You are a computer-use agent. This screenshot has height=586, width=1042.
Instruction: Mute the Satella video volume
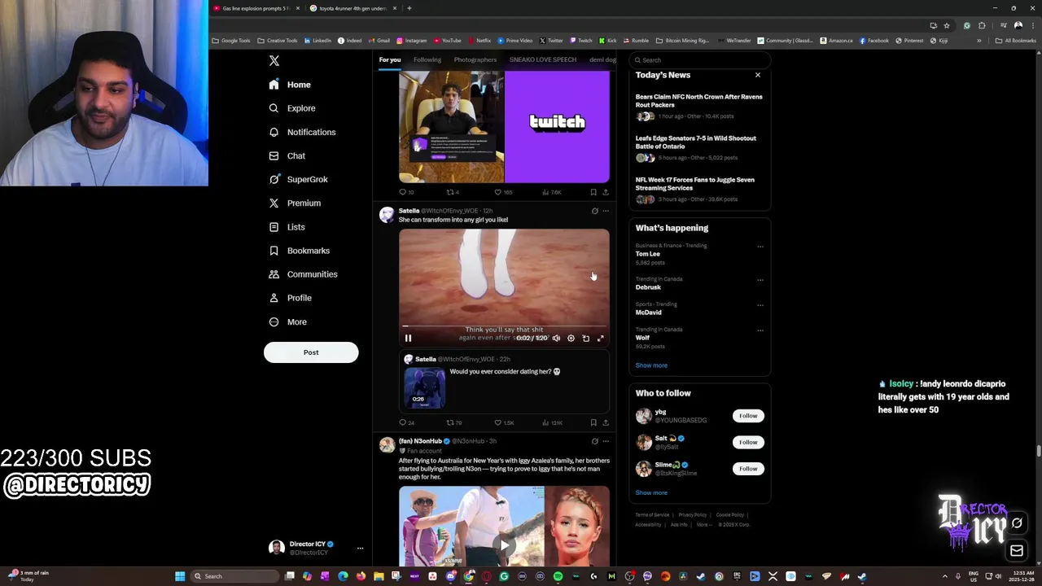point(556,338)
